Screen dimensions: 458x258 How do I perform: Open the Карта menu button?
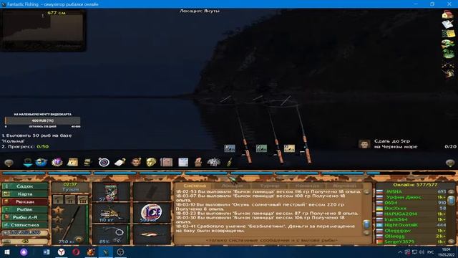[25, 194]
